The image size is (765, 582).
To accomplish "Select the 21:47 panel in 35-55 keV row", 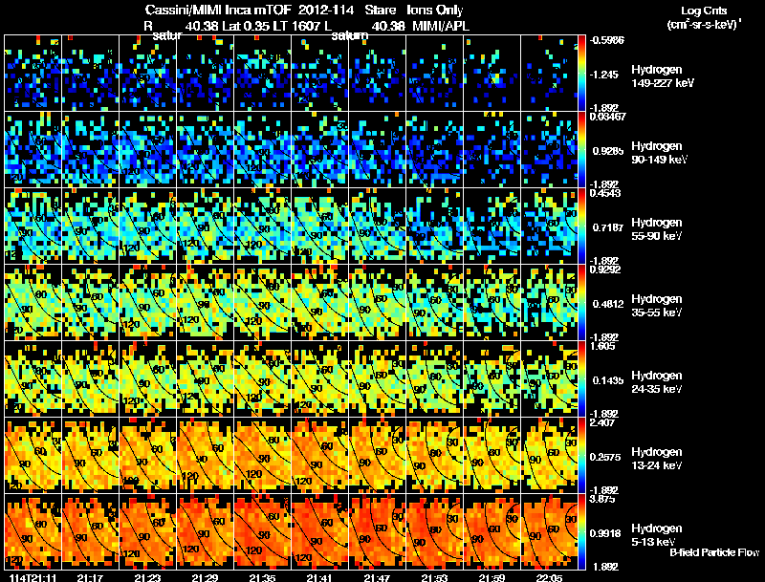I will click(377, 302).
